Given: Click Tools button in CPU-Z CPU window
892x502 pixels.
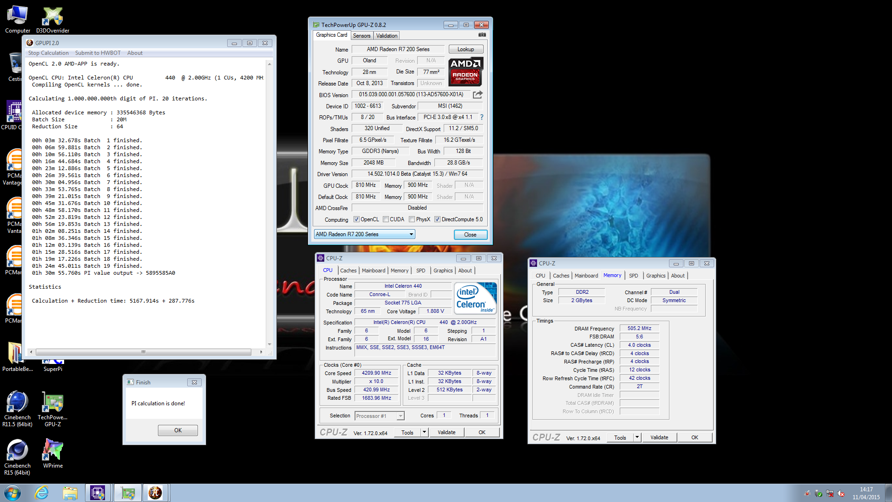Looking at the screenshot, I should pyautogui.click(x=407, y=432).
